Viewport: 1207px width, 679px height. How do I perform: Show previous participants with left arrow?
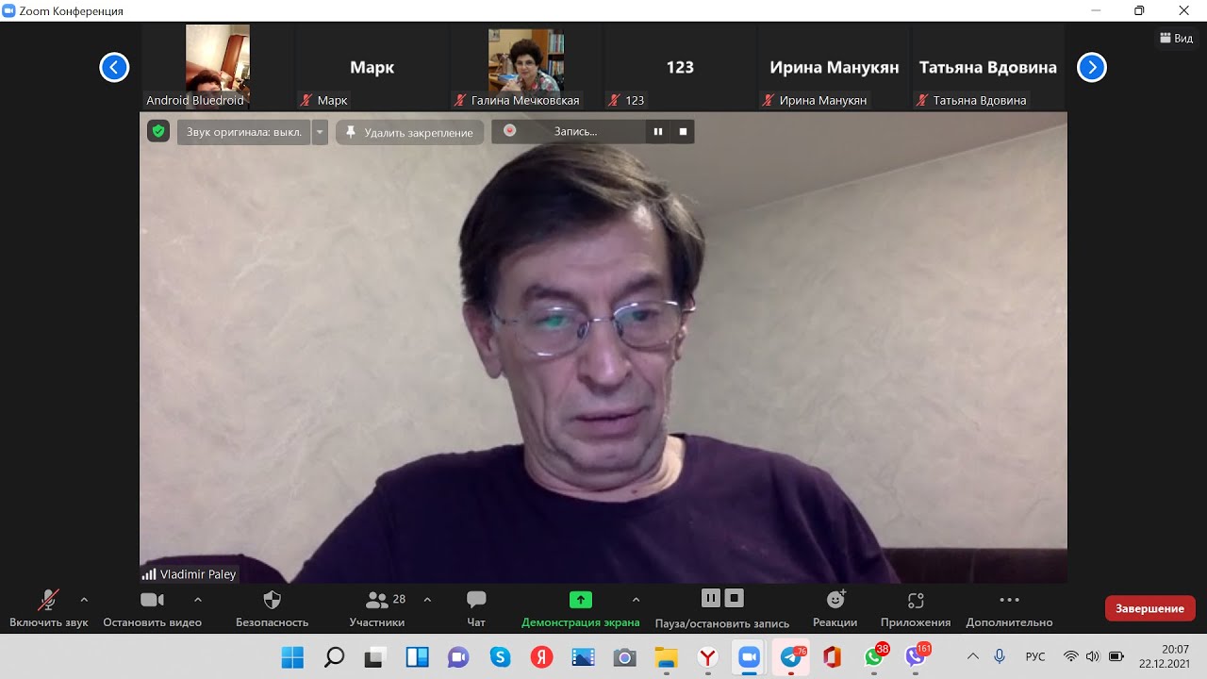114,67
